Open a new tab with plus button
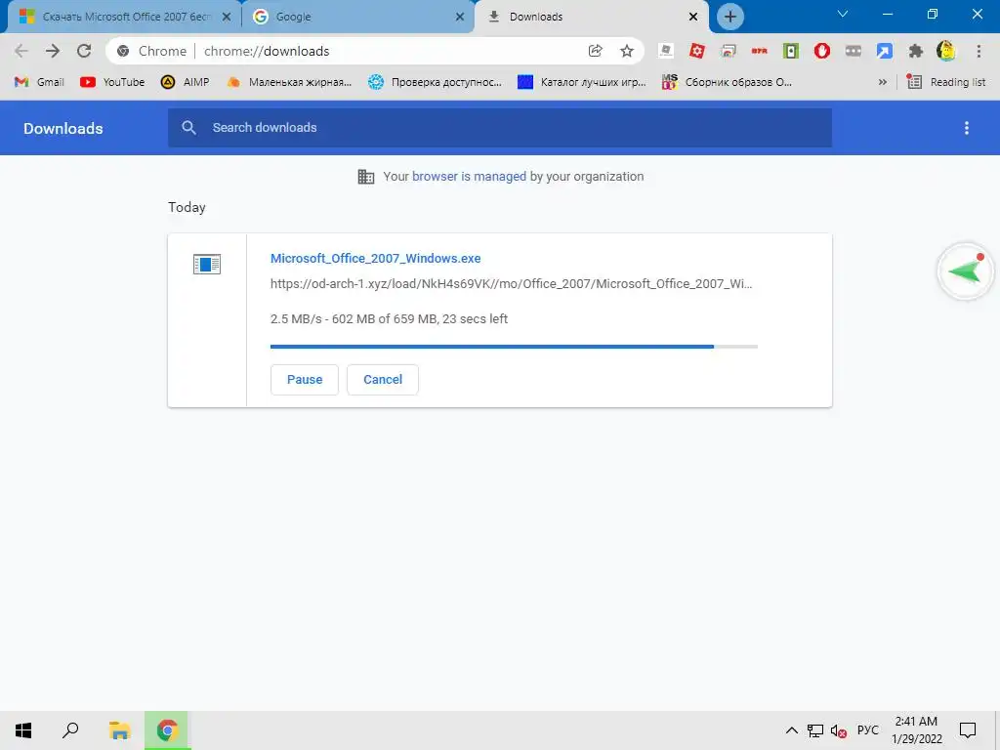Screen dimensions: 1000x750 pyautogui.click(x=730, y=17)
